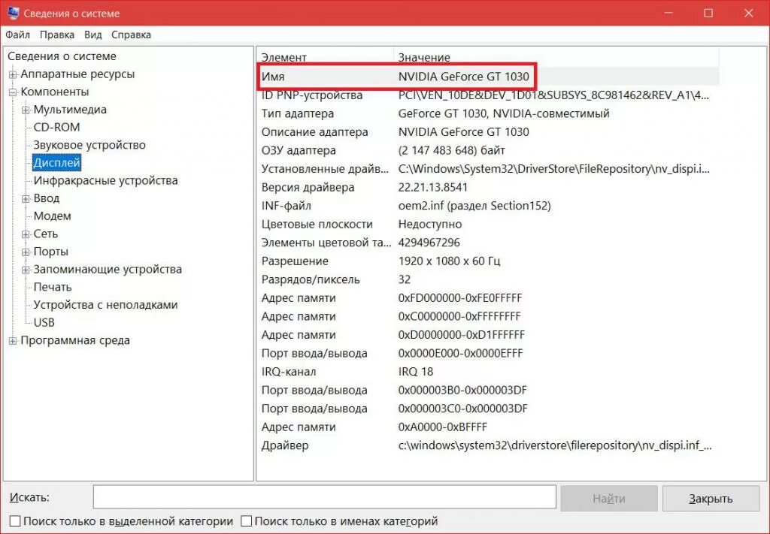770x534 pixels.
Task: Select the ОЗУ адаптера row
Action: [x=489, y=150]
